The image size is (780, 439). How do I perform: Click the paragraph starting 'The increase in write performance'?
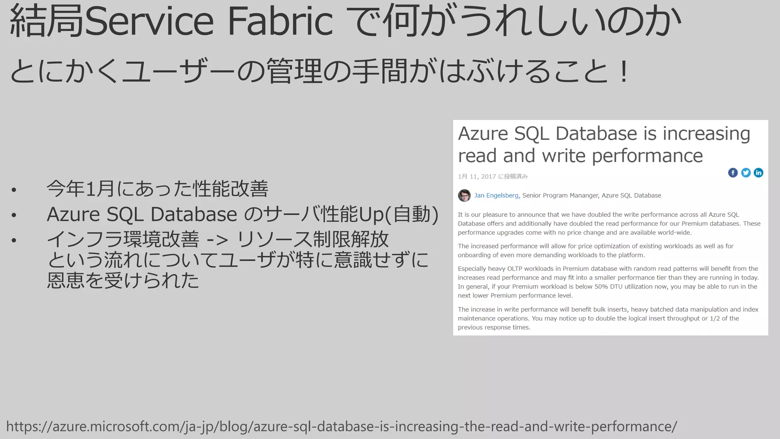(608, 319)
